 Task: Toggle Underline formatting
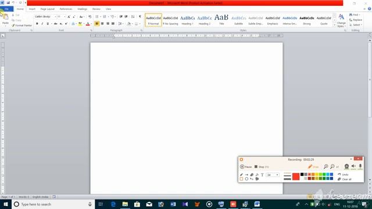click(48, 24)
